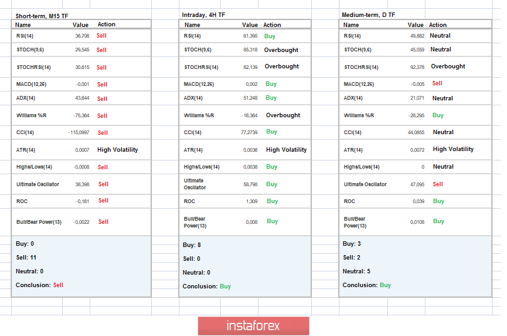Select 'Conclusion: Sell' in M15 summary
The height and width of the screenshot is (336, 507).
[x=40, y=285]
